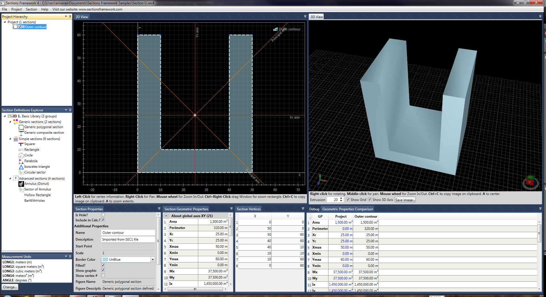Click the Circle section icon
This screenshot has height=297, width=546.
[21, 156]
